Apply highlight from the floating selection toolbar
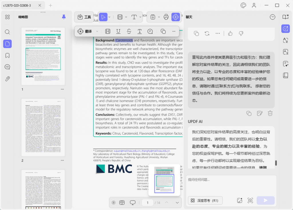Viewport: 293px width, 210px height. coord(108,31)
